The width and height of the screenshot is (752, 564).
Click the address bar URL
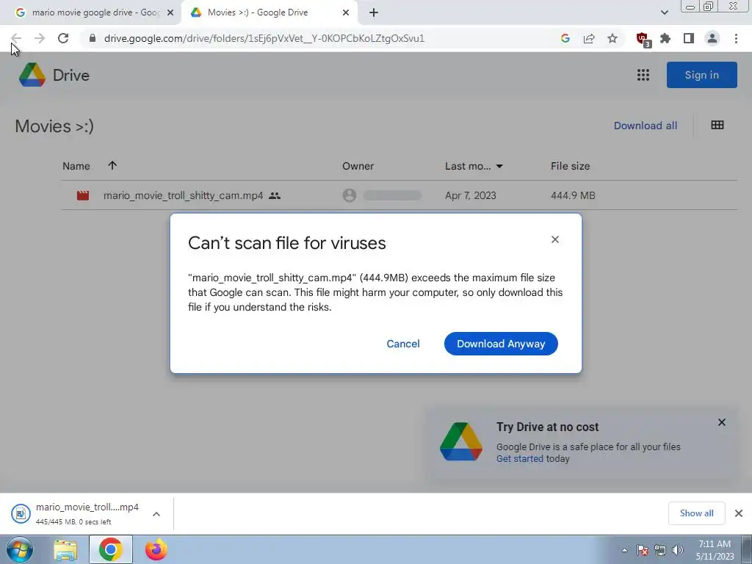tap(264, 38)
